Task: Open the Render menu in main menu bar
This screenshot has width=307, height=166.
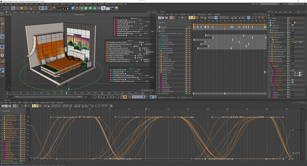Action: coord(82,4)
